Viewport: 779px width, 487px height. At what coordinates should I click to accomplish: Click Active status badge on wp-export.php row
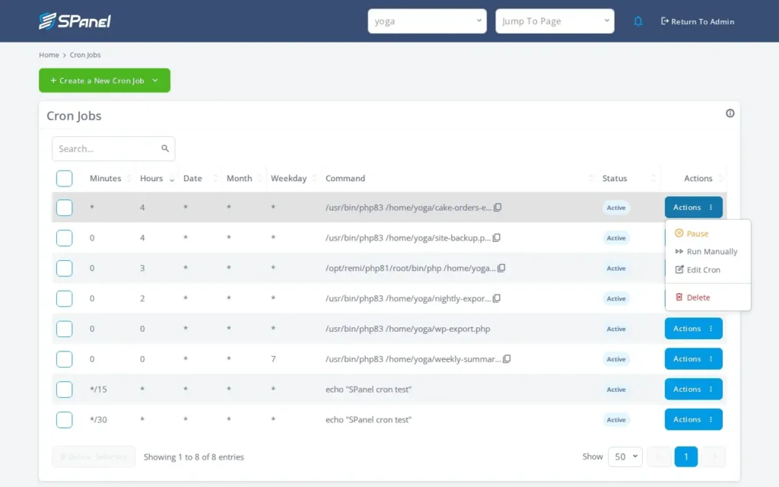click(x=616, y=329)
